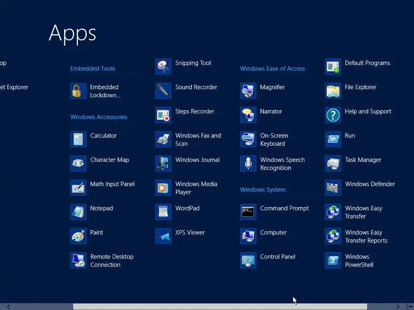Image resolution: width=414 pixels, height=310 pixels.
Task: Open the Calculator icon
Action: point(78,139)
